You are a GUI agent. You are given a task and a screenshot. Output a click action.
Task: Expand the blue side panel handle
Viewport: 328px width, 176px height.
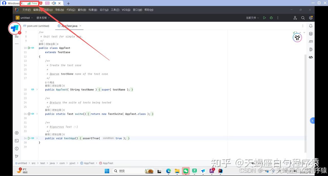(312, 120)
